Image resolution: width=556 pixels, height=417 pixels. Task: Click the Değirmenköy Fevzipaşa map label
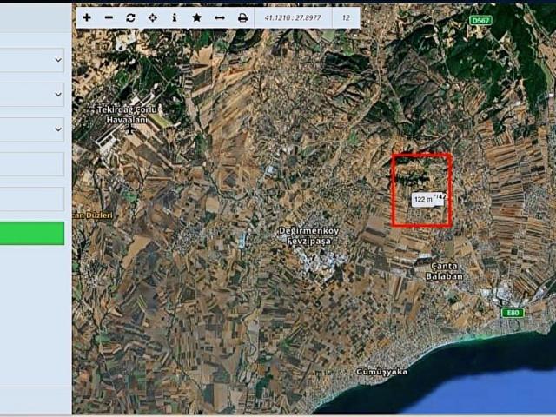click(x=308, y=235)
